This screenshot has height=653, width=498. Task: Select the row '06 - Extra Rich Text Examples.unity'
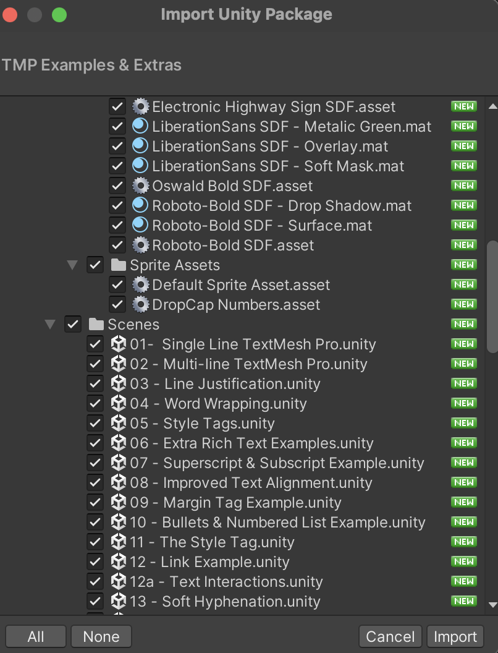(242, 443)
